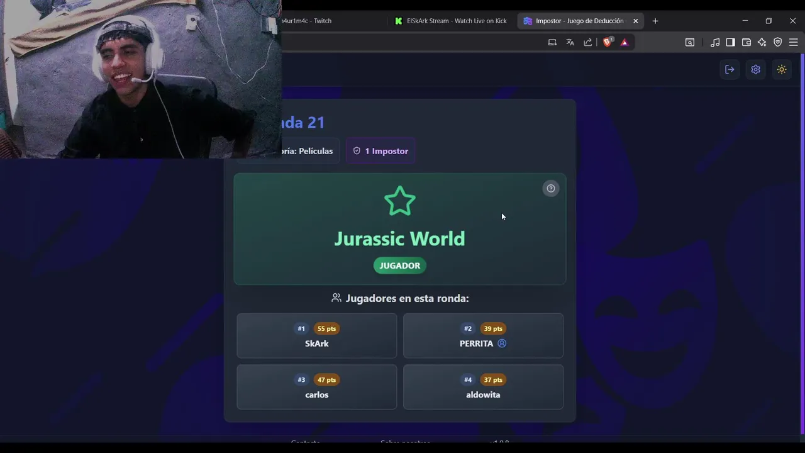The image size is (805, 453).
Task: Click the green star icon above Jurassic World
Action: coord(400,201)
